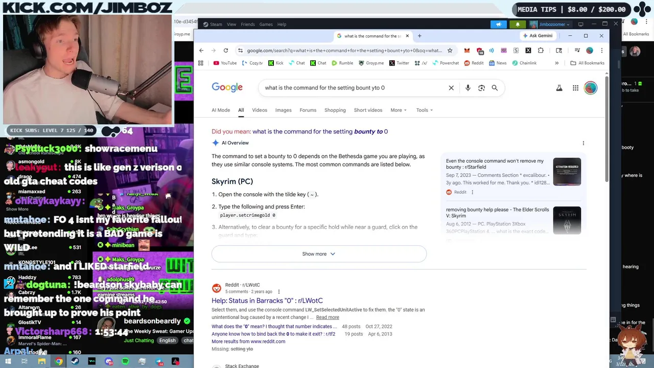Click Steam announcements megaphone button

(498, 24)
